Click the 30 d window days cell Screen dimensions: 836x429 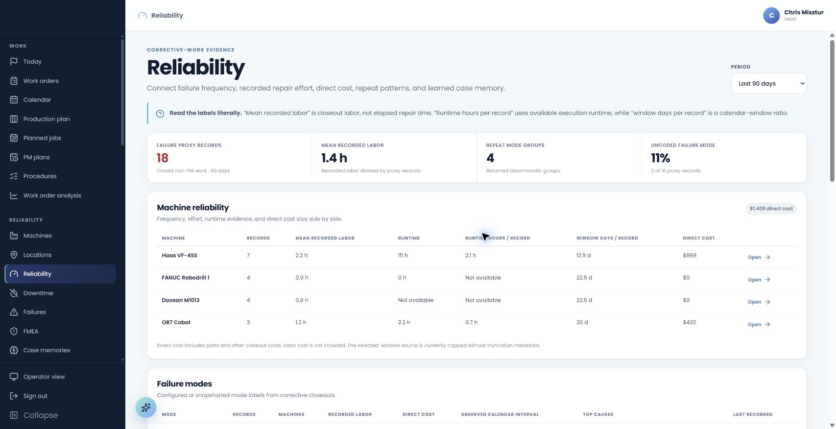(x=582, y=322)
